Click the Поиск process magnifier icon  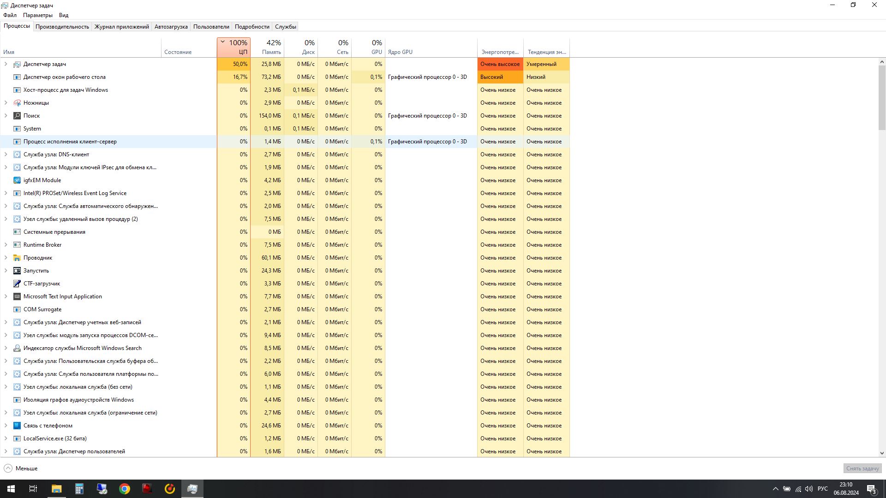[x=17, y=116]
